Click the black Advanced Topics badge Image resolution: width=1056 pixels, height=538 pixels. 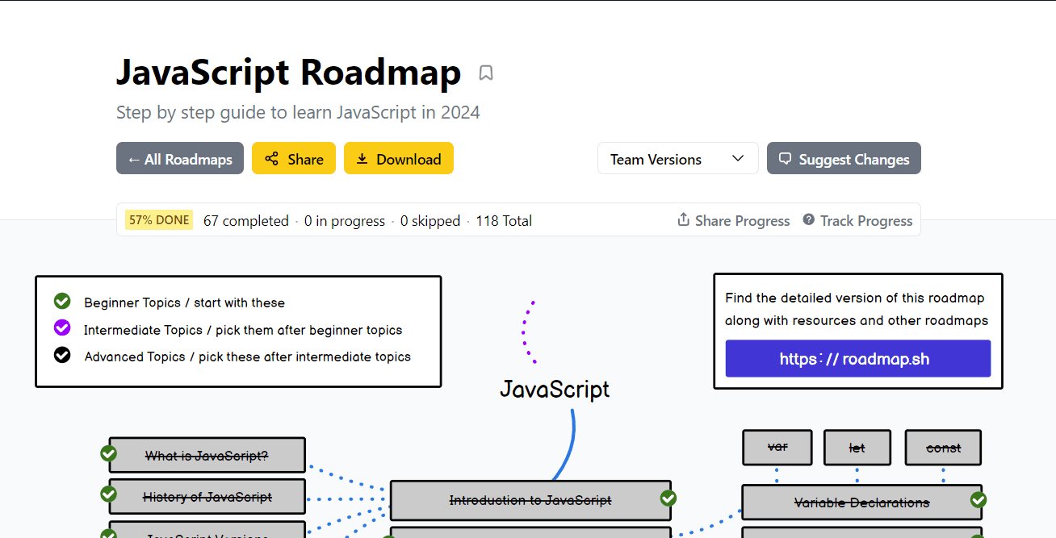(62, 355)
